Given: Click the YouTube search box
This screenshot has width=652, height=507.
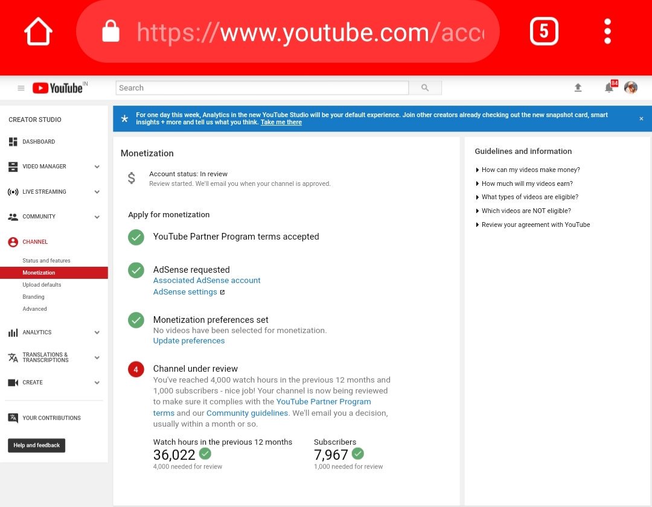Looking at the screenshot, I should coord(262,88).
